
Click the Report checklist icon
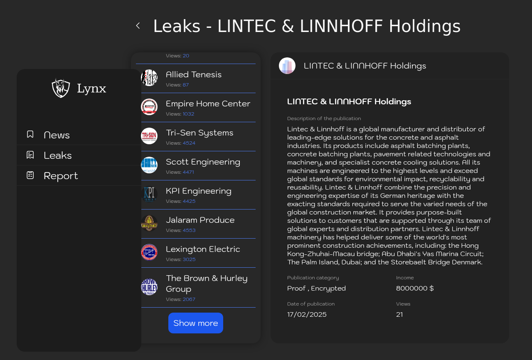point(30,175)
